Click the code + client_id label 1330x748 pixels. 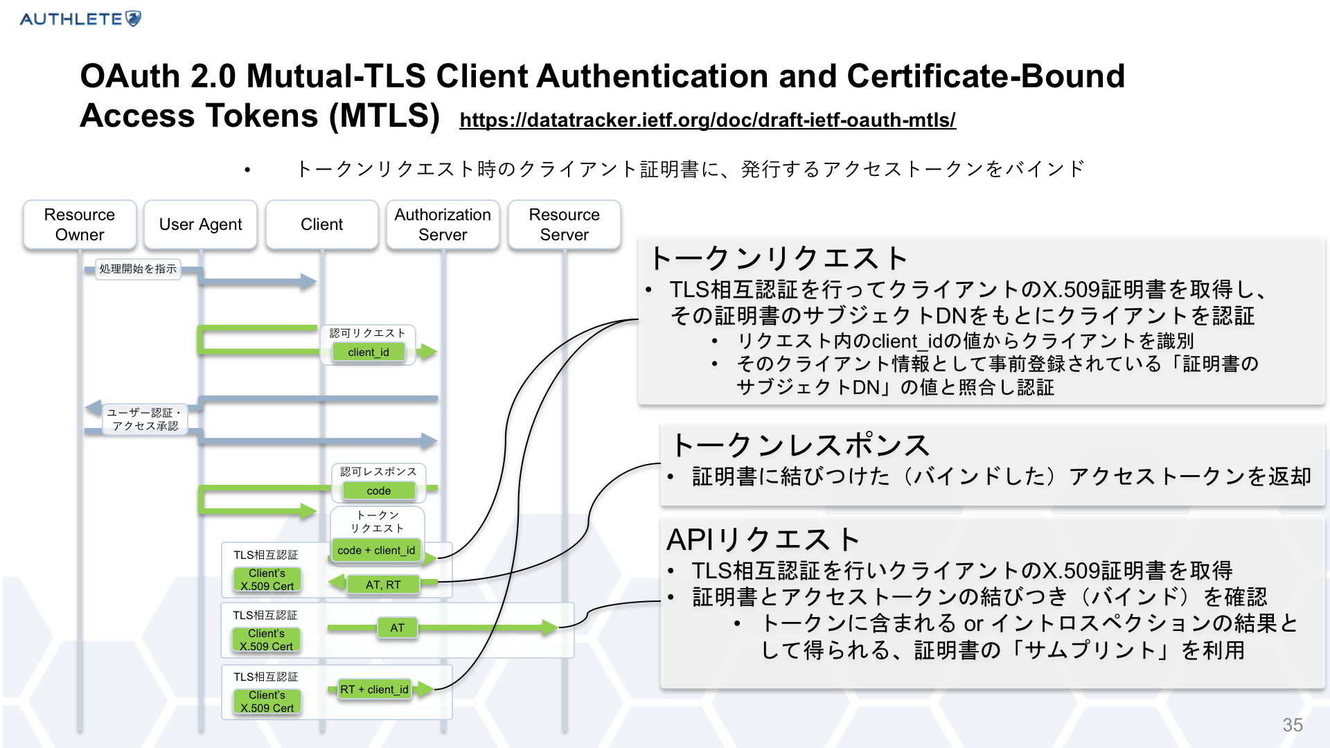pyautogui.click(x=376, y=550)
